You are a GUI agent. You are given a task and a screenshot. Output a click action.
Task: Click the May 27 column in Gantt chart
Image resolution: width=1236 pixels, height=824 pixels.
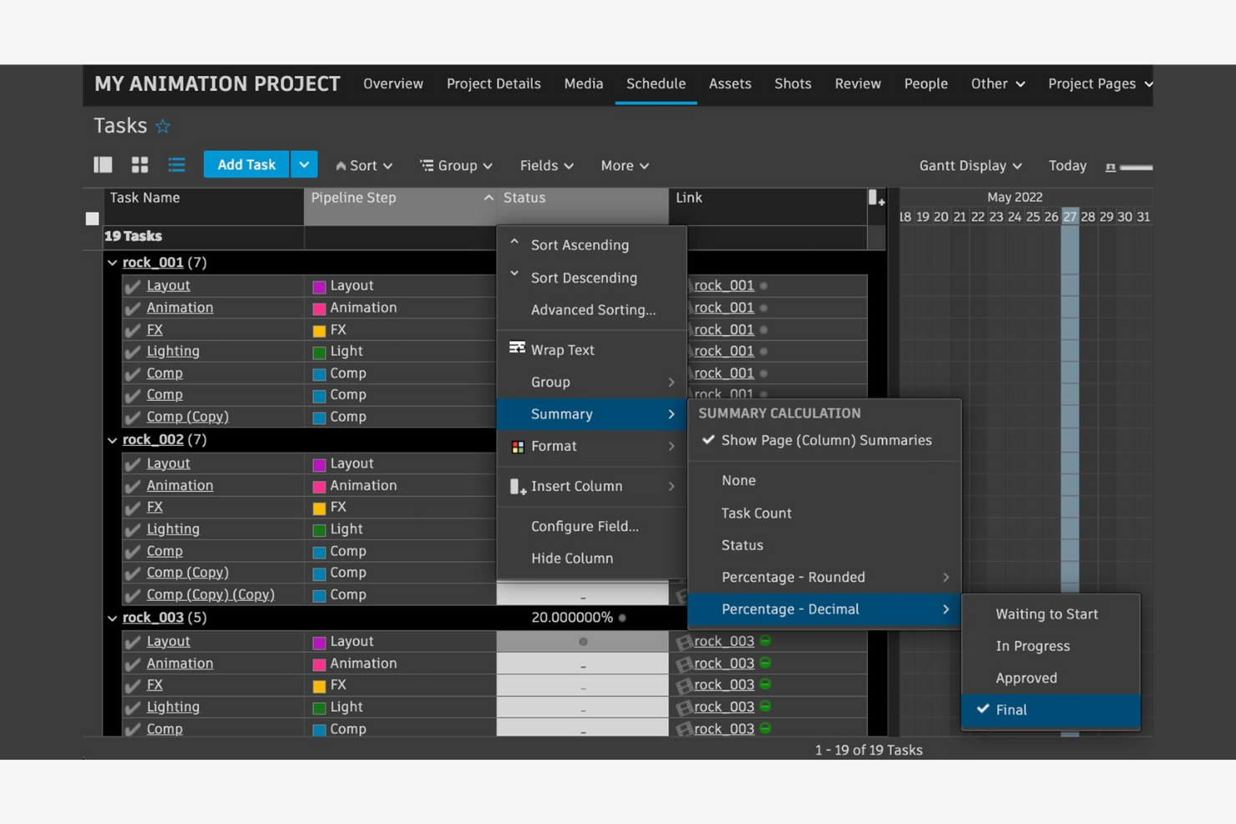pyautogui.click(x=1070, y=216)
